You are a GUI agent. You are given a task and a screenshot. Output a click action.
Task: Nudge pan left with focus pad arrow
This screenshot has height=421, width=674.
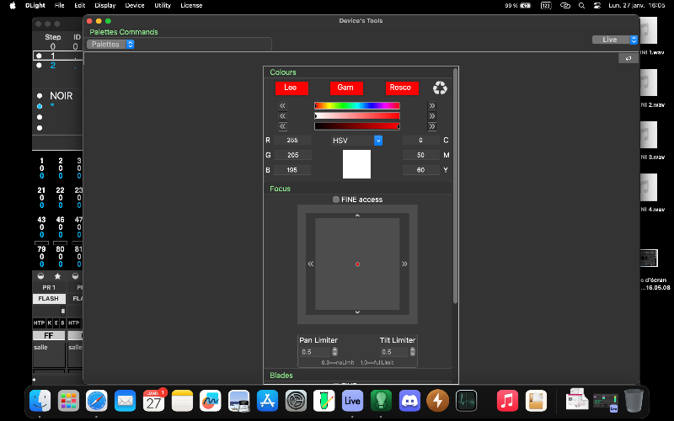tap(310, 264)
